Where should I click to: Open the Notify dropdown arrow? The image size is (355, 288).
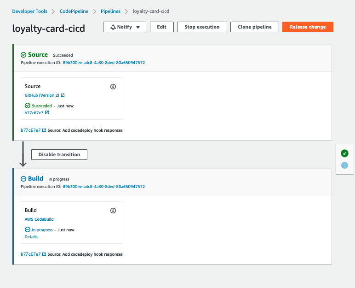tap(138, 27)
